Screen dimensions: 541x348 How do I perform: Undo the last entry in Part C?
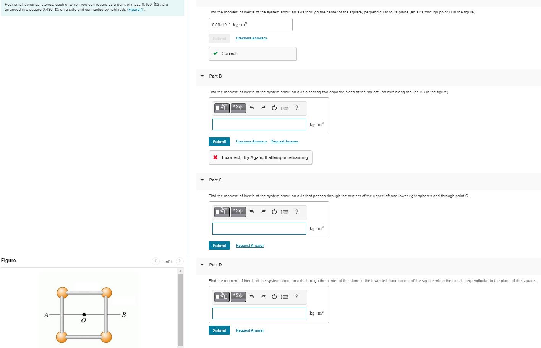251,212
